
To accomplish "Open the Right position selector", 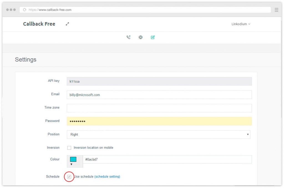I will click(158, 134).
